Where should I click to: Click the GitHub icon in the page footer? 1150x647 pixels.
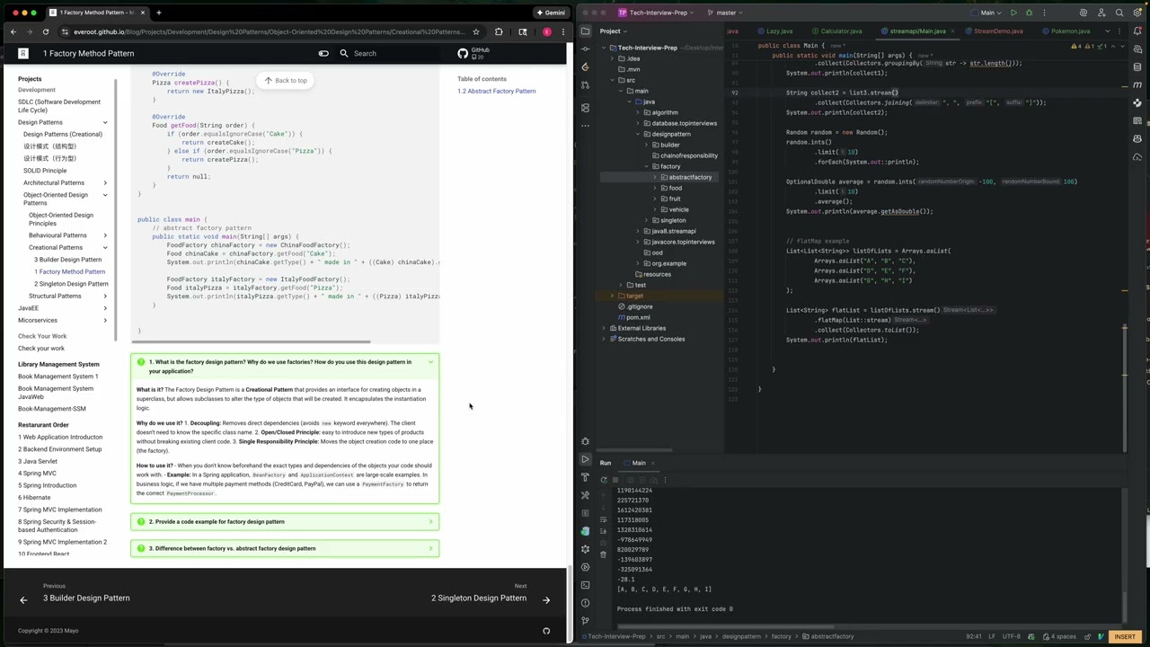click(546, 631)
